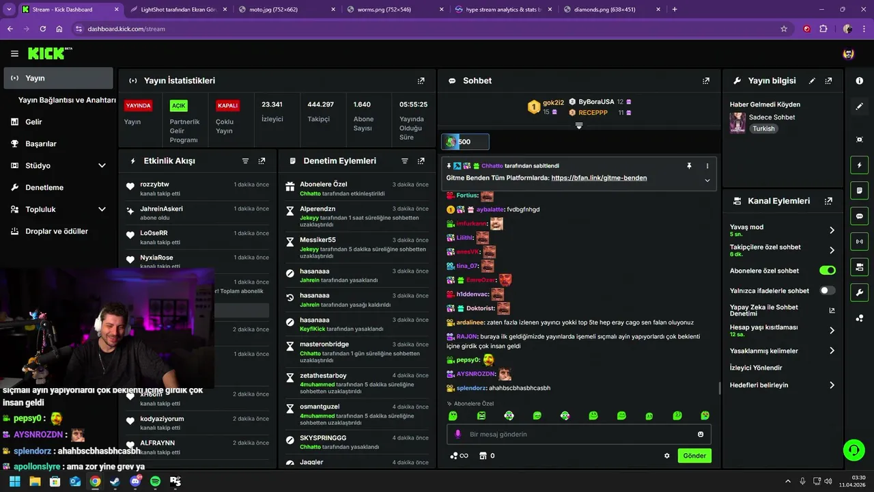Image resolution: width=874 pixels, height=492 pixels.
Task: Pop out the Etkinlik Akışı panel
Action: click(262, 161)
